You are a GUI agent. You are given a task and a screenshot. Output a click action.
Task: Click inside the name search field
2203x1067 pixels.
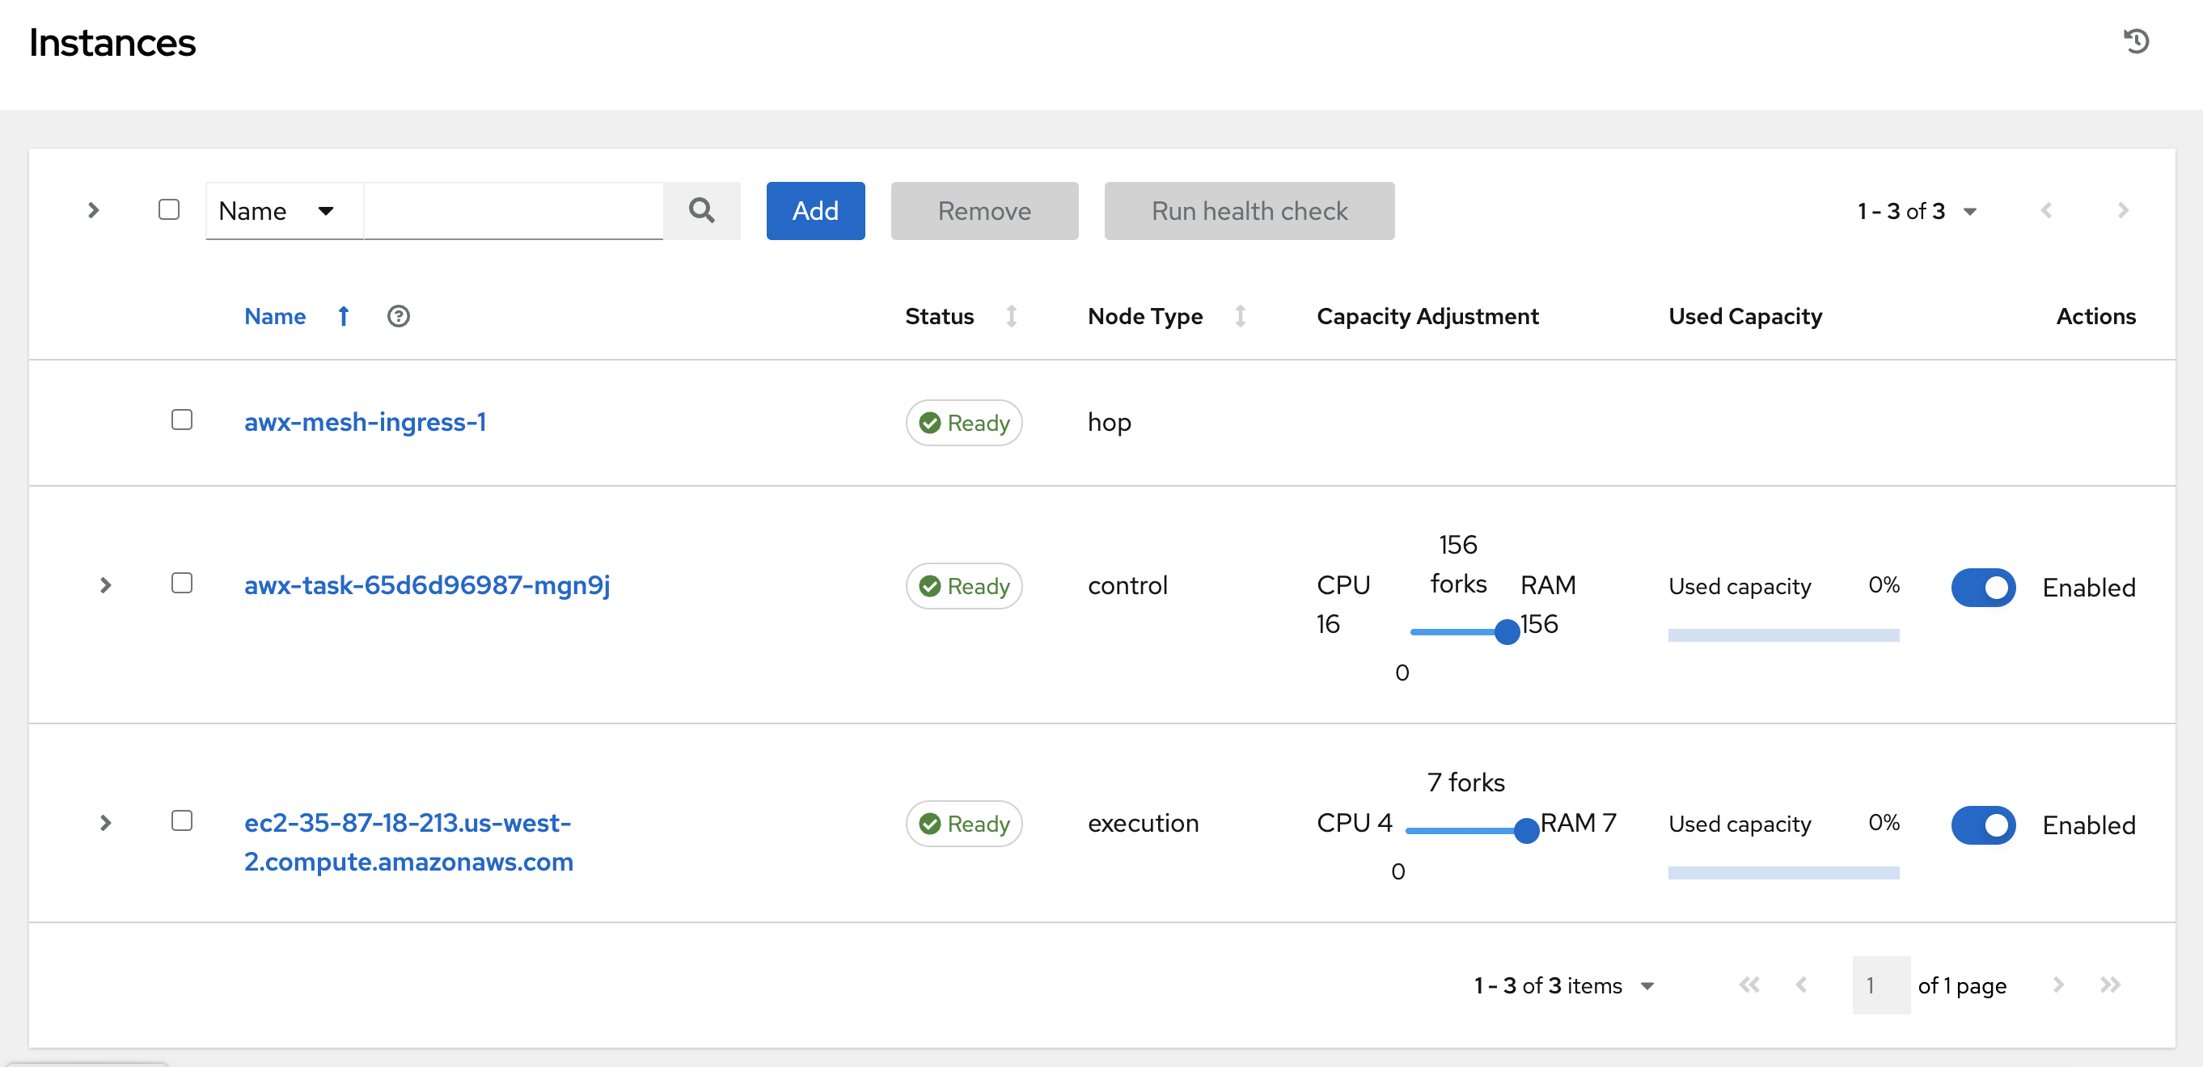[x=513, y=210]
